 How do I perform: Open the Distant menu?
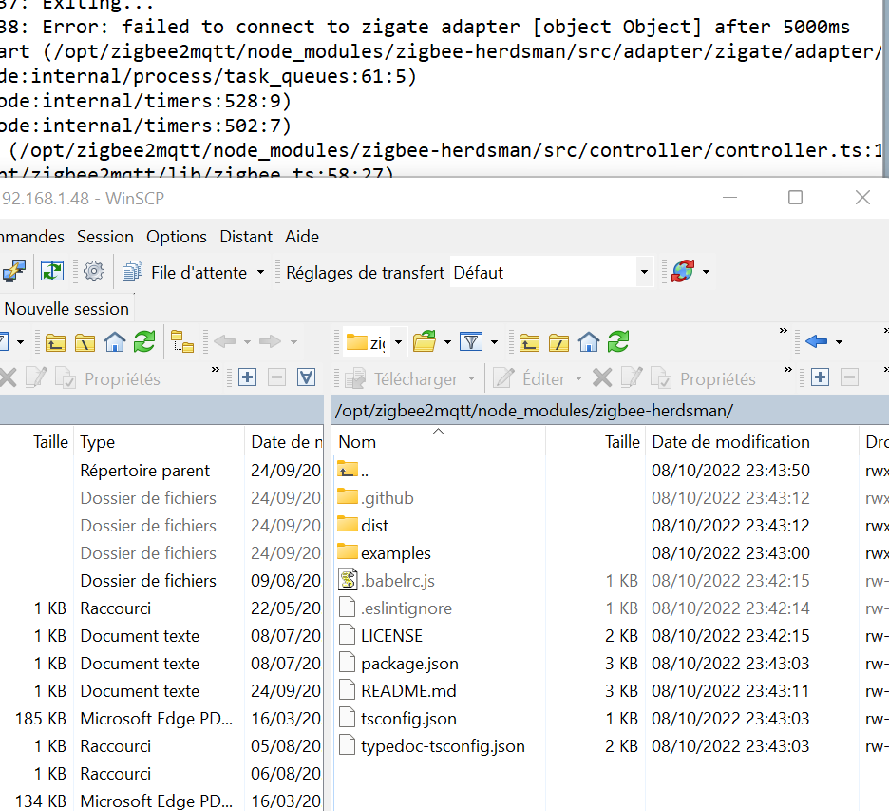(246, 237)
